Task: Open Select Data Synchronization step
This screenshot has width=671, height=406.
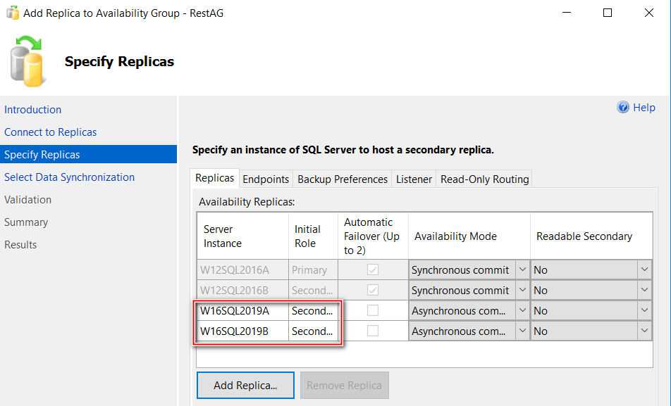Action: click(x=69, y=177)
